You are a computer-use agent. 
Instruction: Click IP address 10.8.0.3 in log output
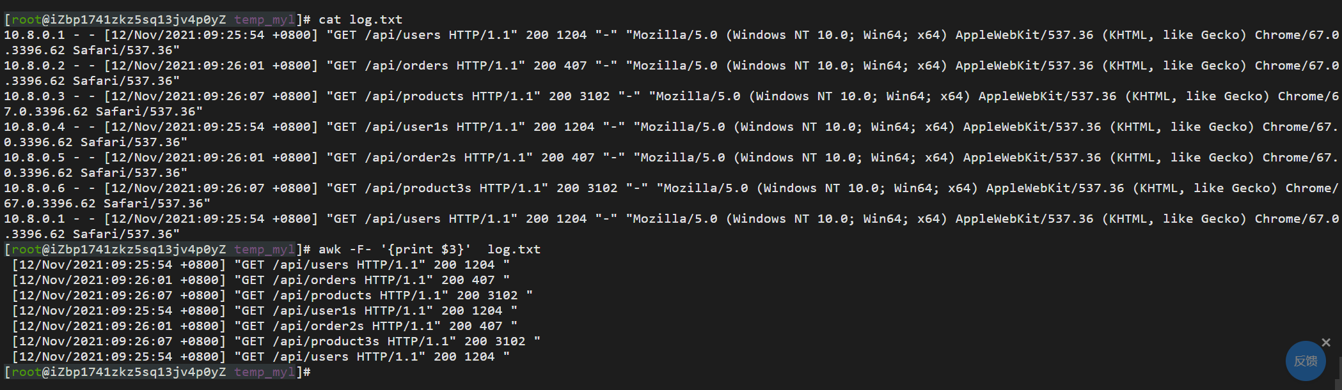[x=35, y=96]
